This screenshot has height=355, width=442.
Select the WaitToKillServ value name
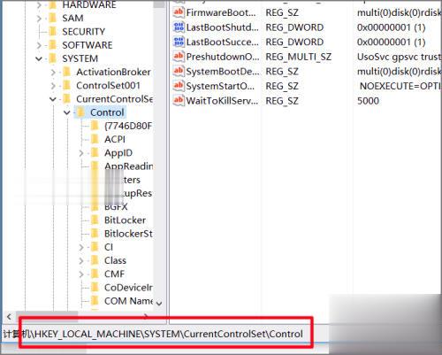coord(222,101)
